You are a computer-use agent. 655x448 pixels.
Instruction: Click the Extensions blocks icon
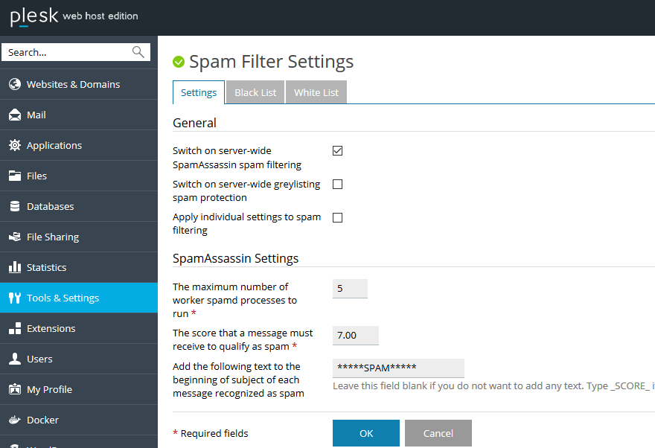click(15, 328)
